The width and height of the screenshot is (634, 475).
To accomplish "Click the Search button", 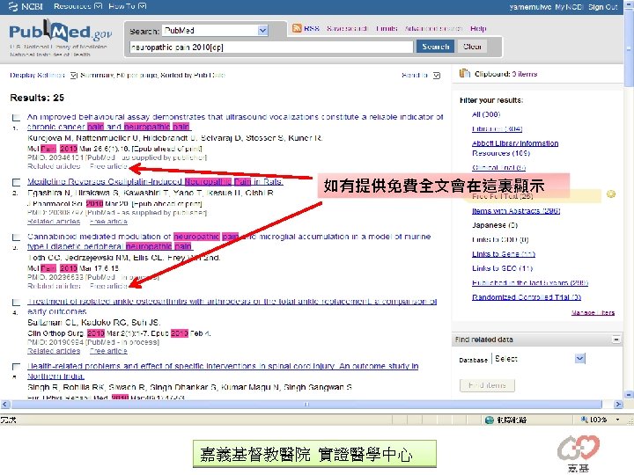I will 436,47.
